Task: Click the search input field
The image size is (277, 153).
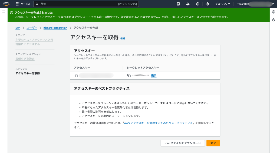Action: [78, 4]
